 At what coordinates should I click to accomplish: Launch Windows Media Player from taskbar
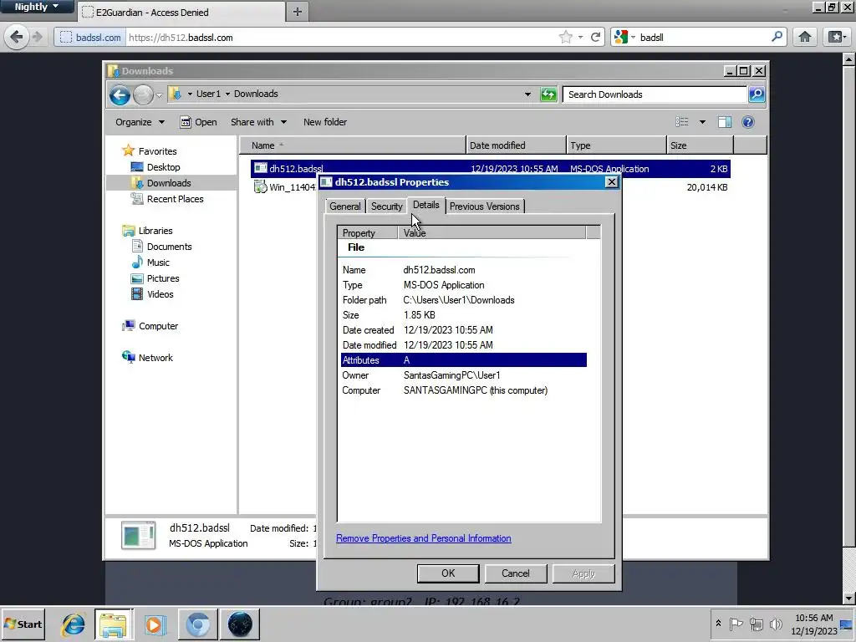tap(155, 624)
